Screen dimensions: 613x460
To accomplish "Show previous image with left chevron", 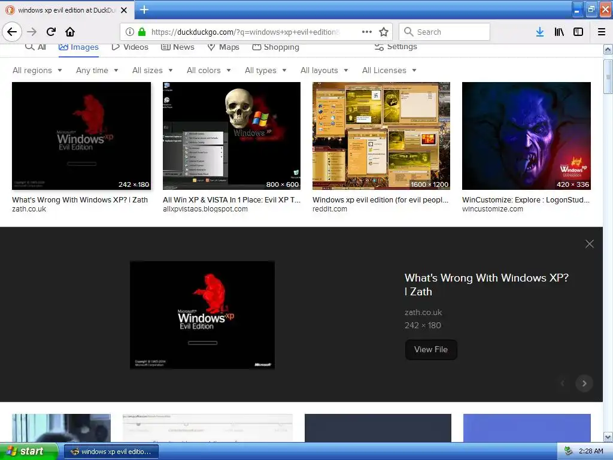I will click(563, 383).
